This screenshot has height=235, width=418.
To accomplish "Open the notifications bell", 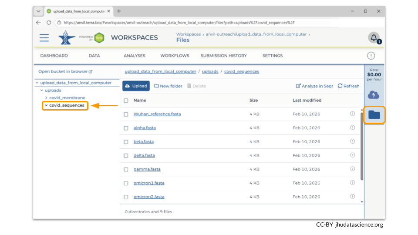I will [374, 38].
